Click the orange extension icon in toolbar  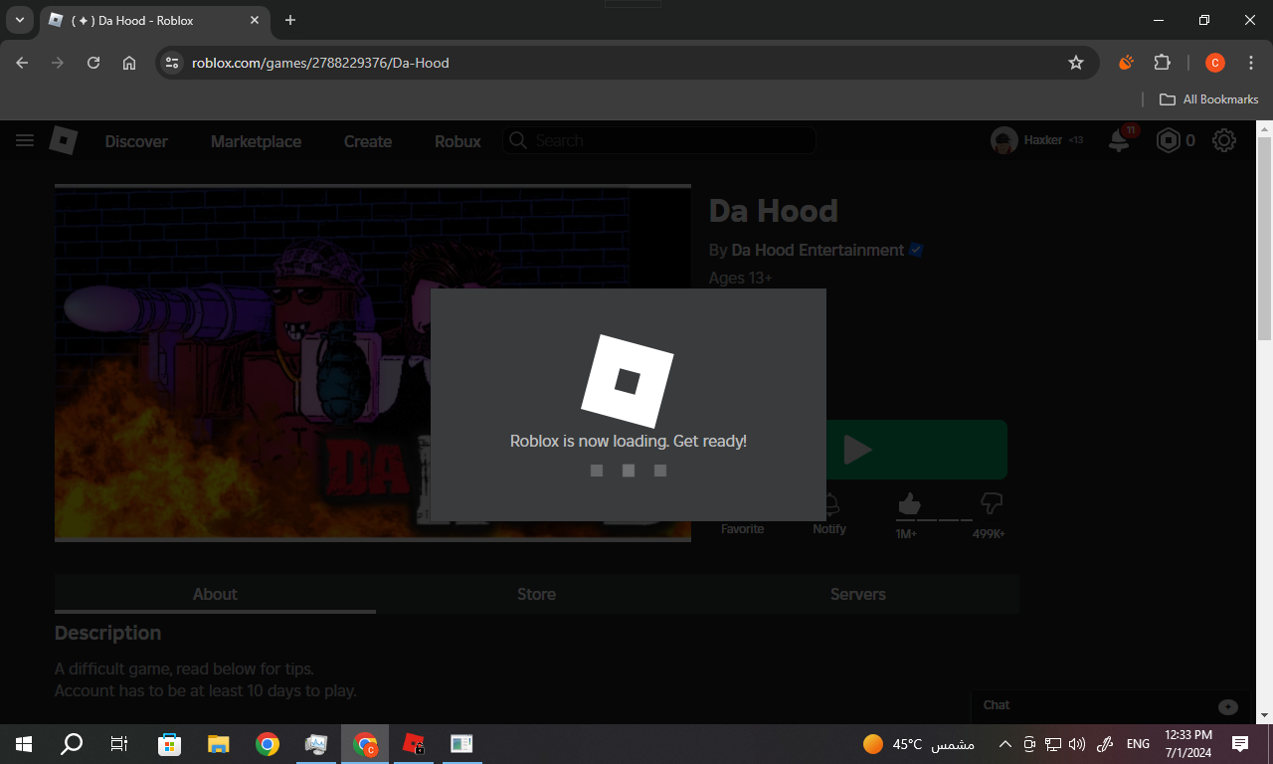coord(1126,63)
